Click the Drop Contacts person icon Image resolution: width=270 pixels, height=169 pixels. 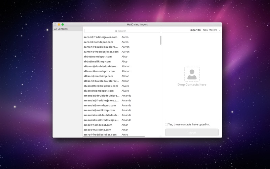tap(192, 74)
